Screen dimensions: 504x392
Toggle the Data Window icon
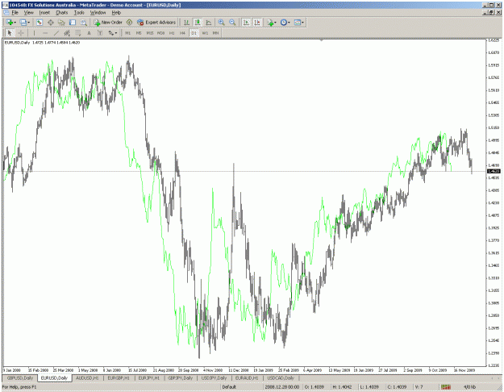(x=51, y=23)
